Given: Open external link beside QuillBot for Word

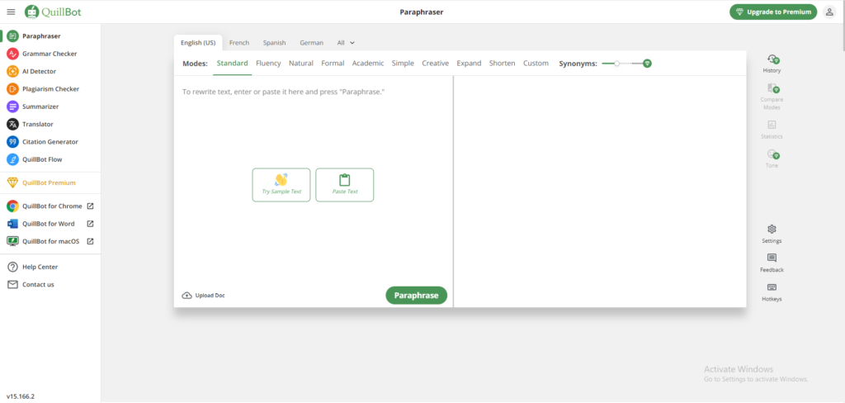Looking at the screenshot, I should coord(91,224).
